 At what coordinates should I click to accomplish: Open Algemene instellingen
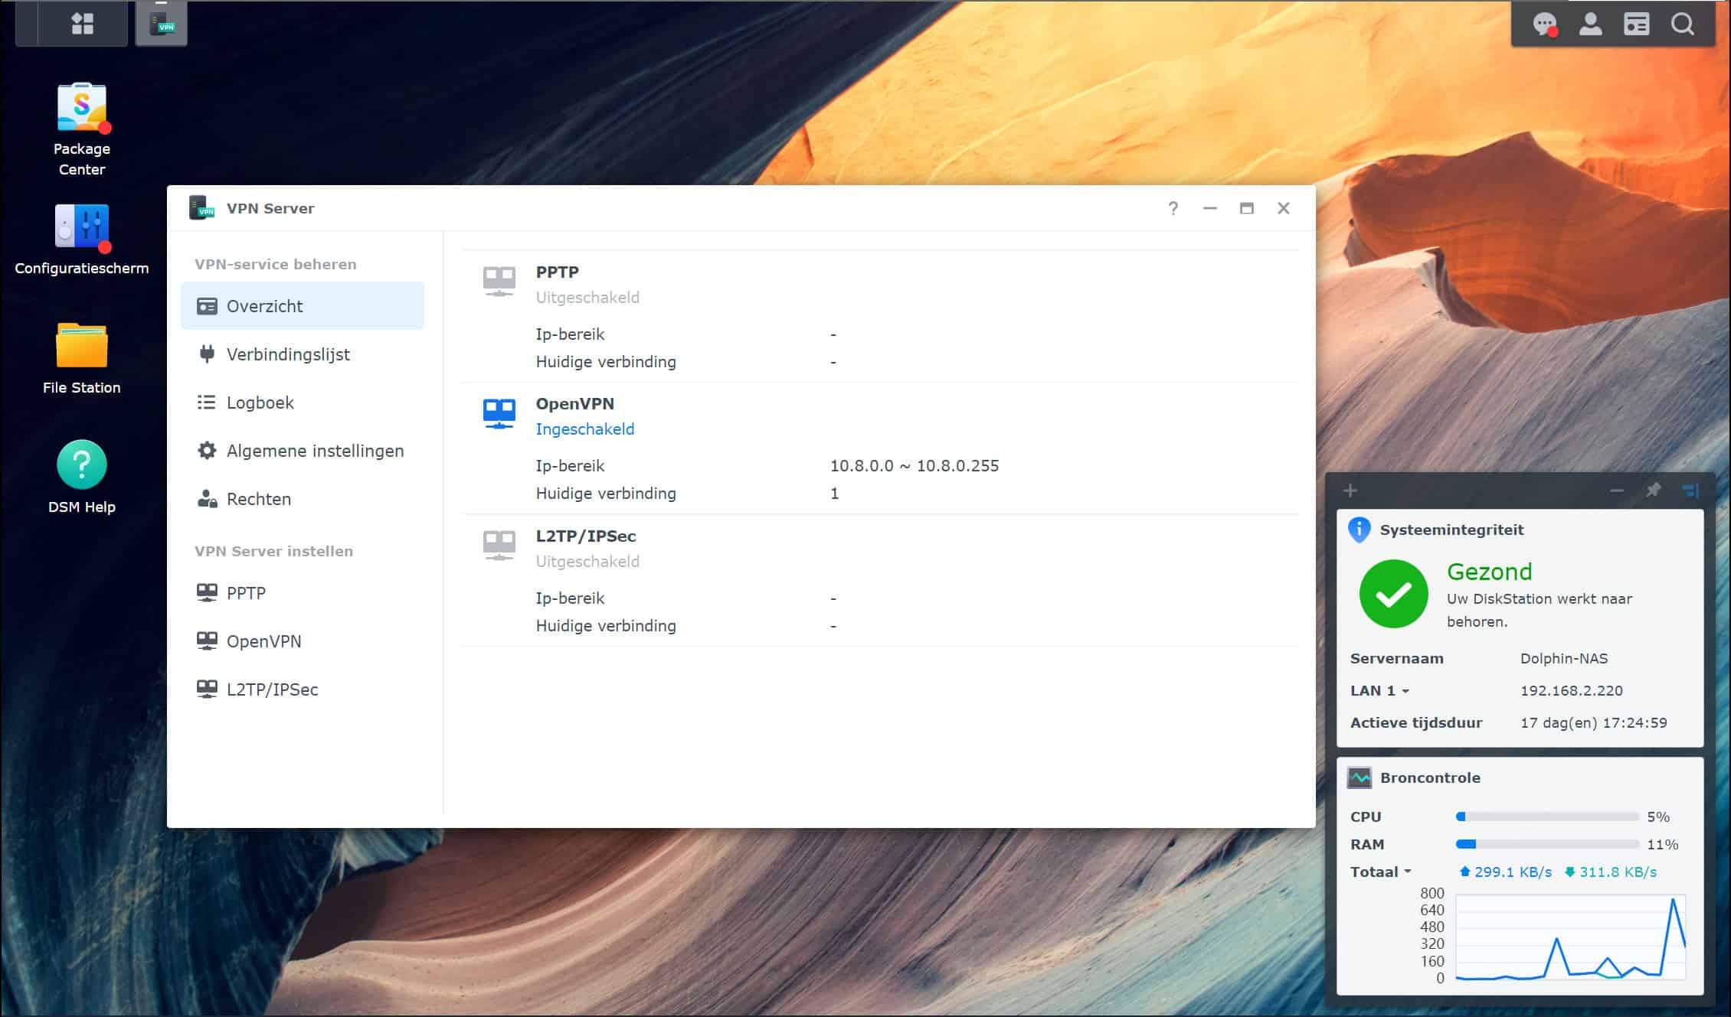(303, 451)
